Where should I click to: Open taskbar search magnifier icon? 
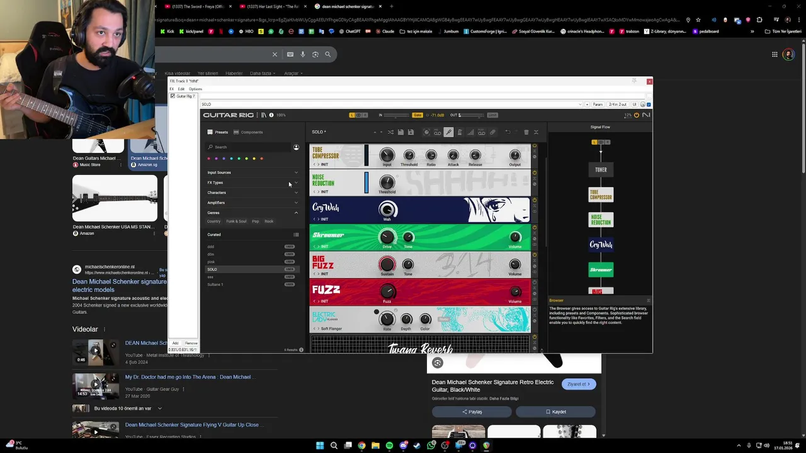click(334, 445)
